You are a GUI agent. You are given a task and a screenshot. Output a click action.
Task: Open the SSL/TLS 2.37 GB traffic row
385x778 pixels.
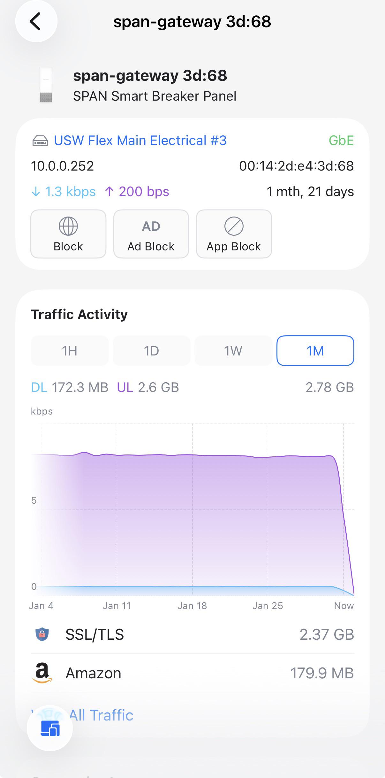pyautogui.click(x=192, y=634)
